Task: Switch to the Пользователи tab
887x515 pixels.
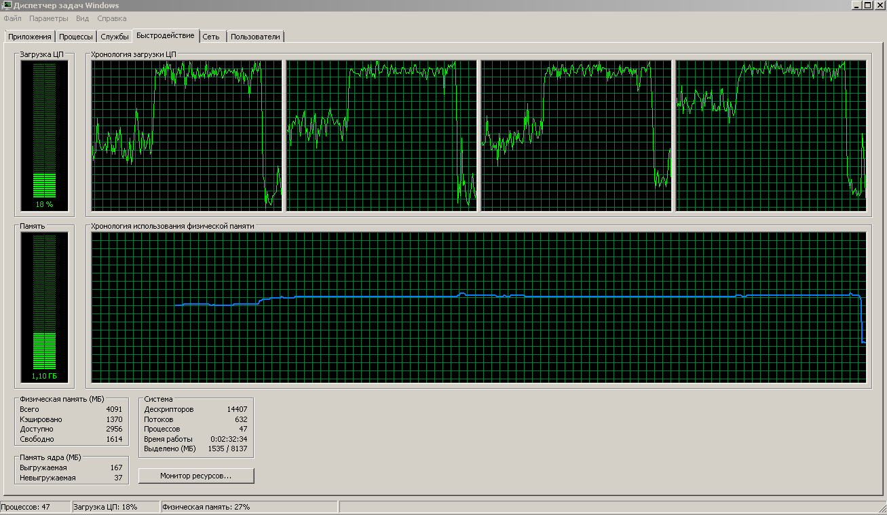Action: (x=255, y=37)
